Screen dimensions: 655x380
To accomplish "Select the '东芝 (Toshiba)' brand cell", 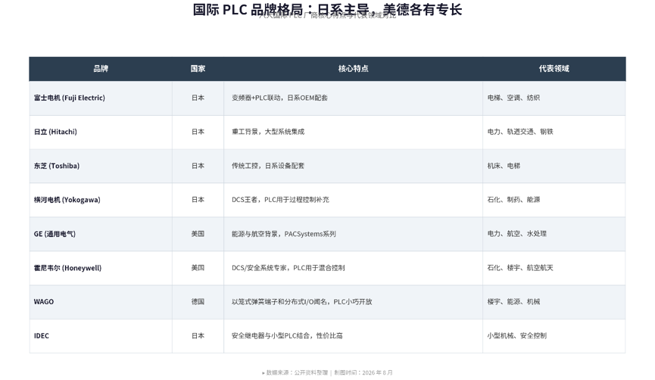I will point(101,167).
